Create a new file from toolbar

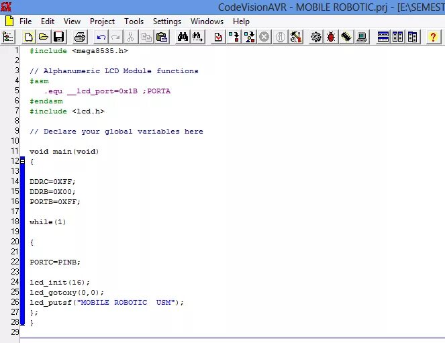pyautogui.click(x=28, y=37)
